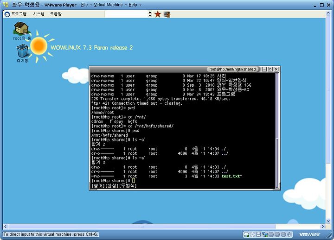Click the penguin icon of the 프로그램 menu

point(7,14)
